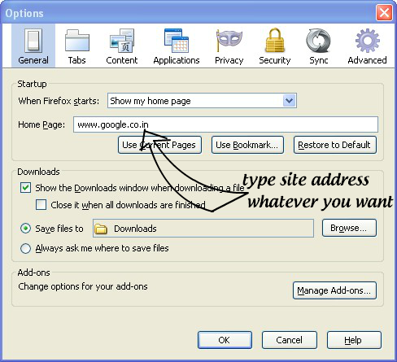Open the Applications panel icon
The height and width of the screenshot is (362, 397).
tap(177, 46)
